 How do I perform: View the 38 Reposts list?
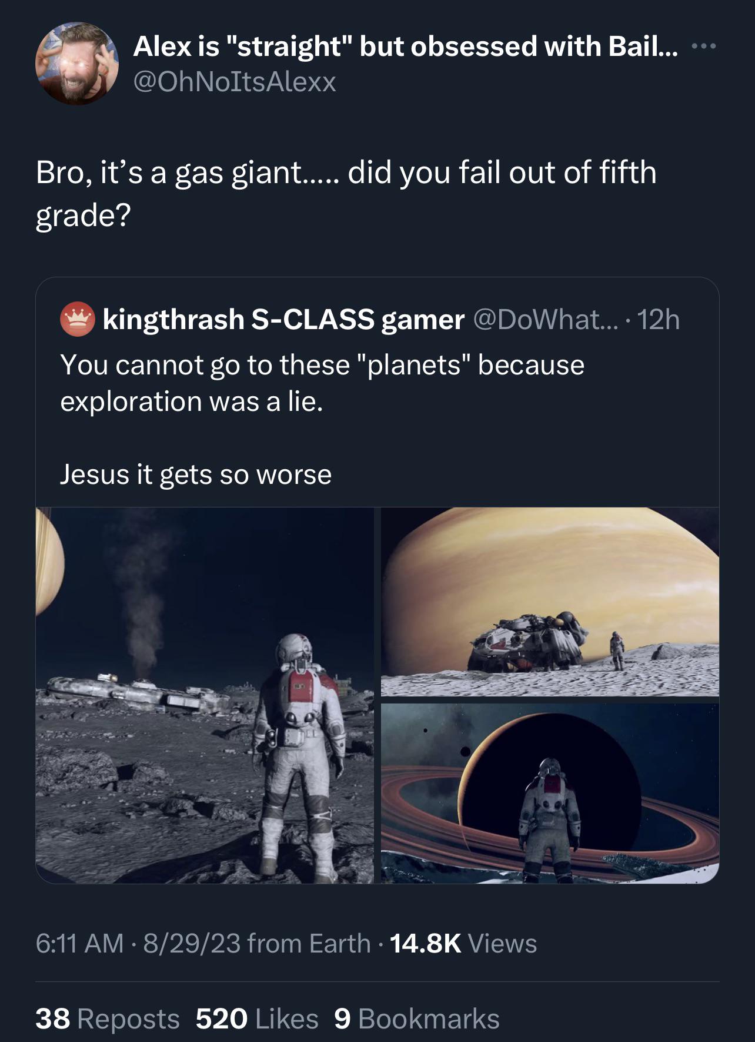coord(108,1019)
